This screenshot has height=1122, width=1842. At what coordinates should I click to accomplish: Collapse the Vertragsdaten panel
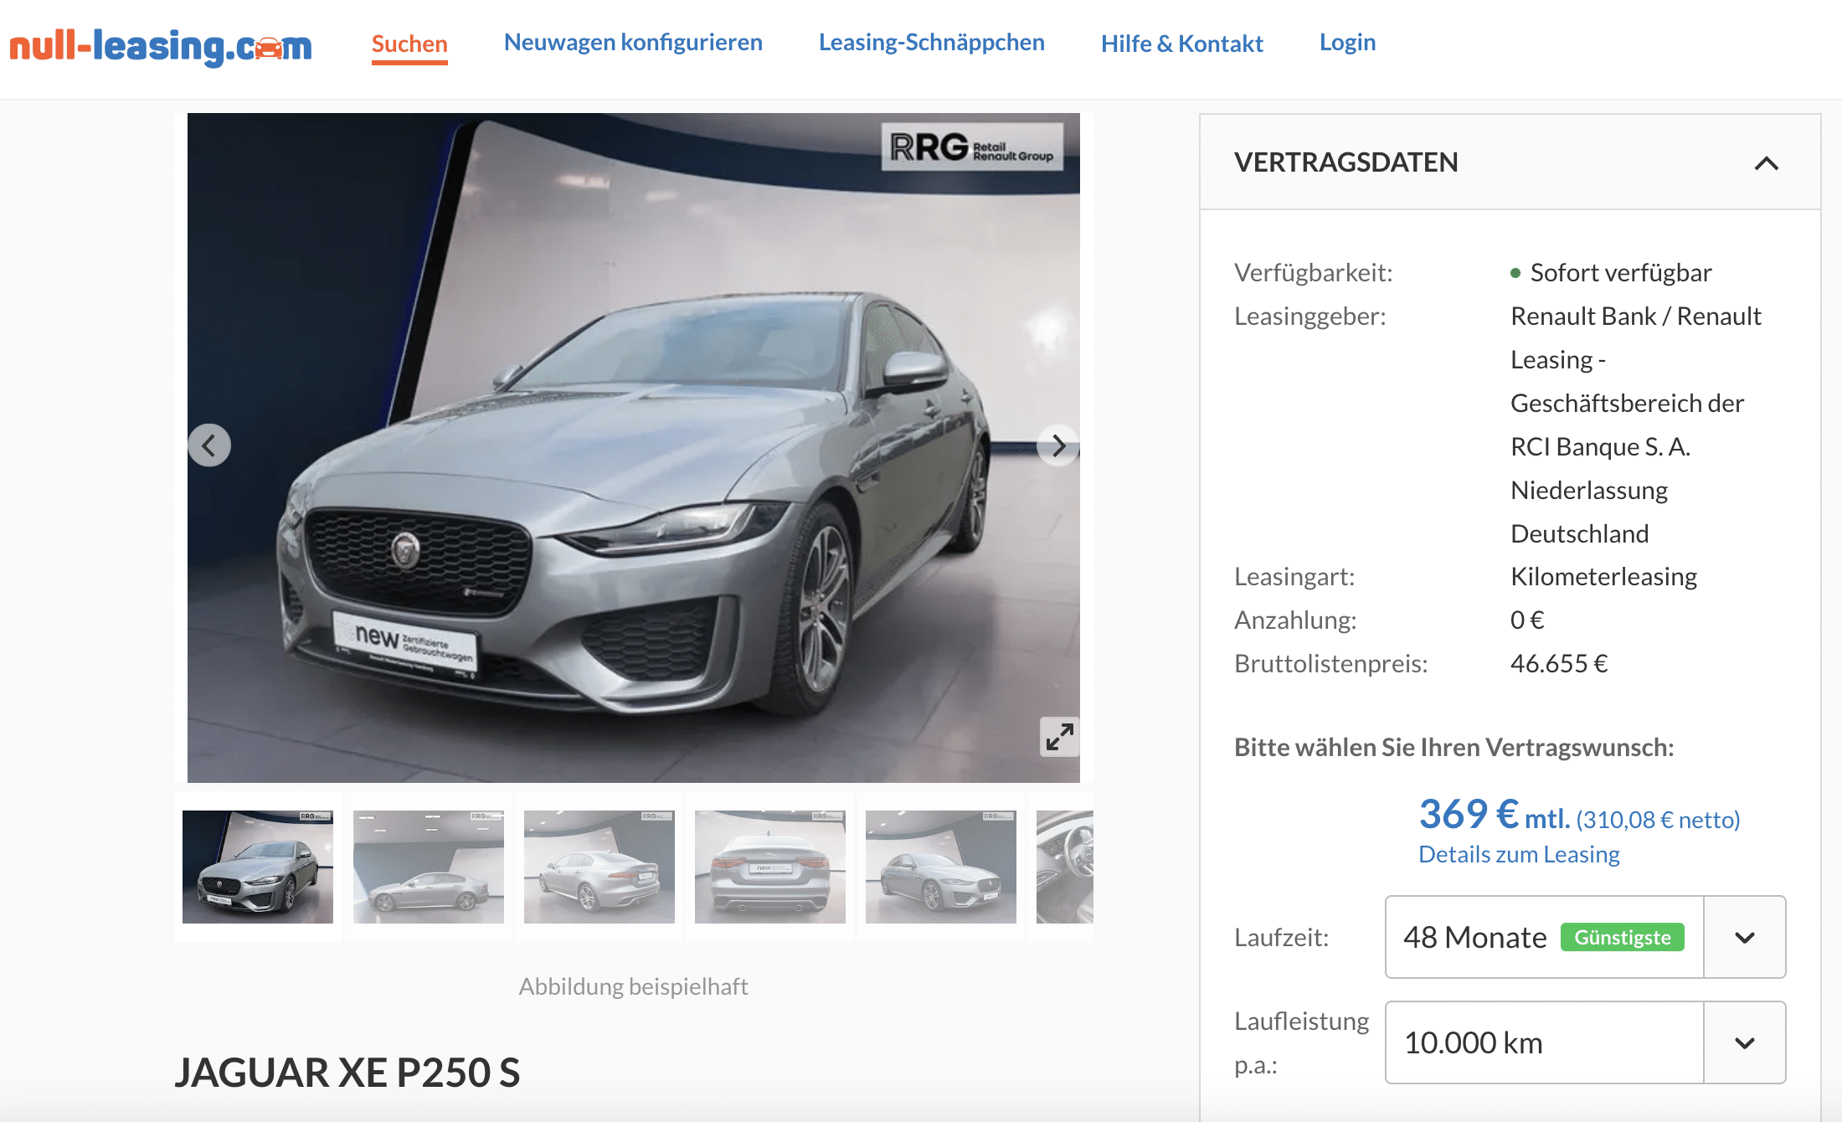pos(1766,163)
